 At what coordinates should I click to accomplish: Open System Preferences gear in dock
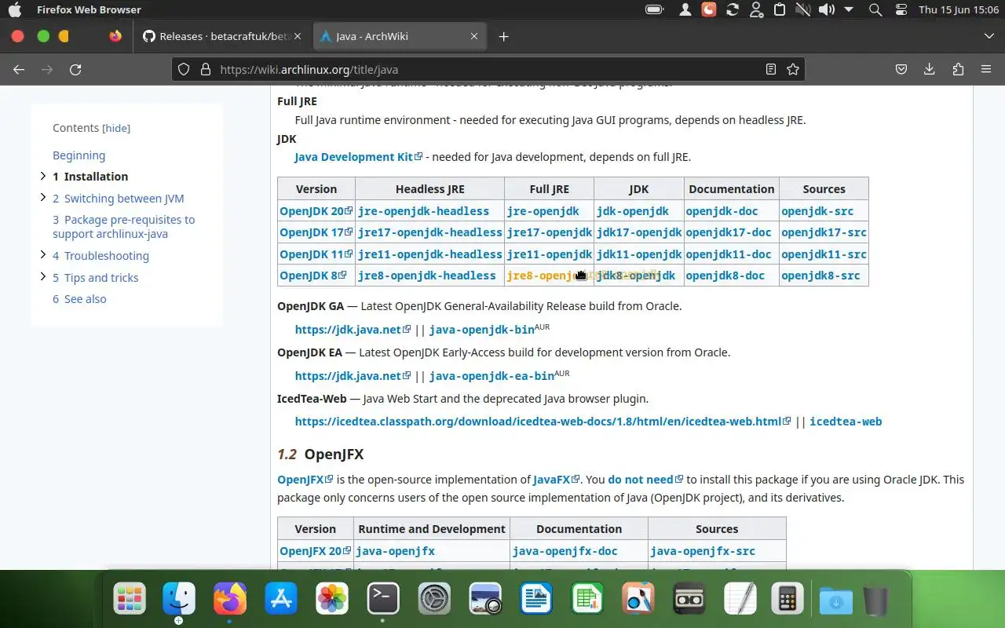[434, 600]
